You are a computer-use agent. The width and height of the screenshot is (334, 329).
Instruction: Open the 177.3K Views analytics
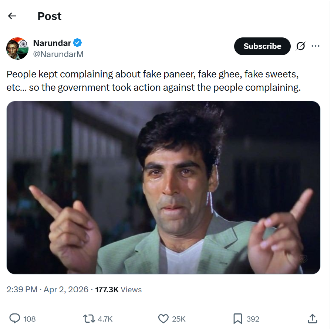click(118, 289)
